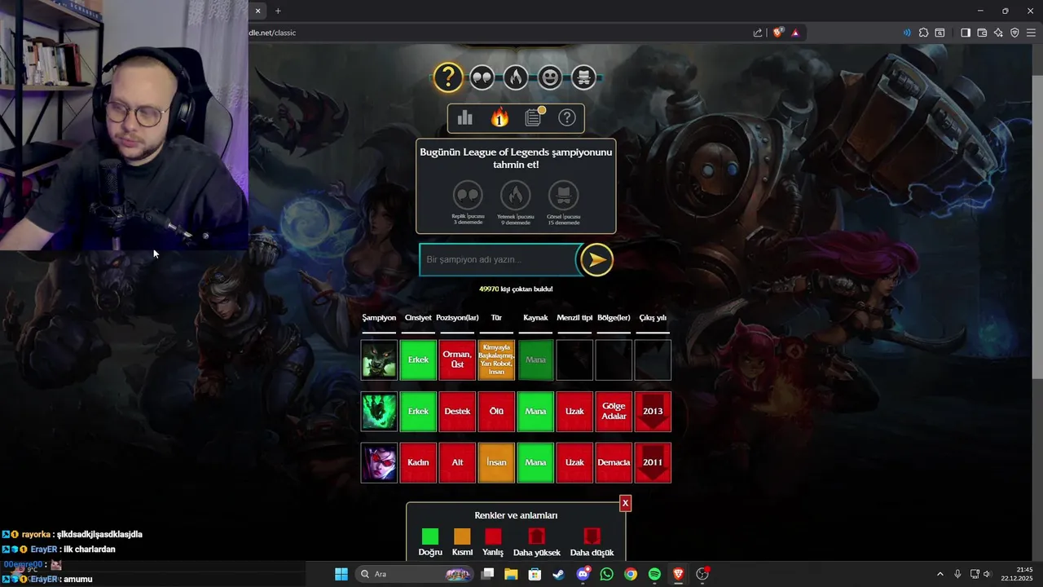Click the Çıkış yılı column header

coord(653,318)
